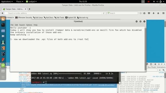Go to the Firefox home page icon
The image size is (166, 93).
click(158, 13)
